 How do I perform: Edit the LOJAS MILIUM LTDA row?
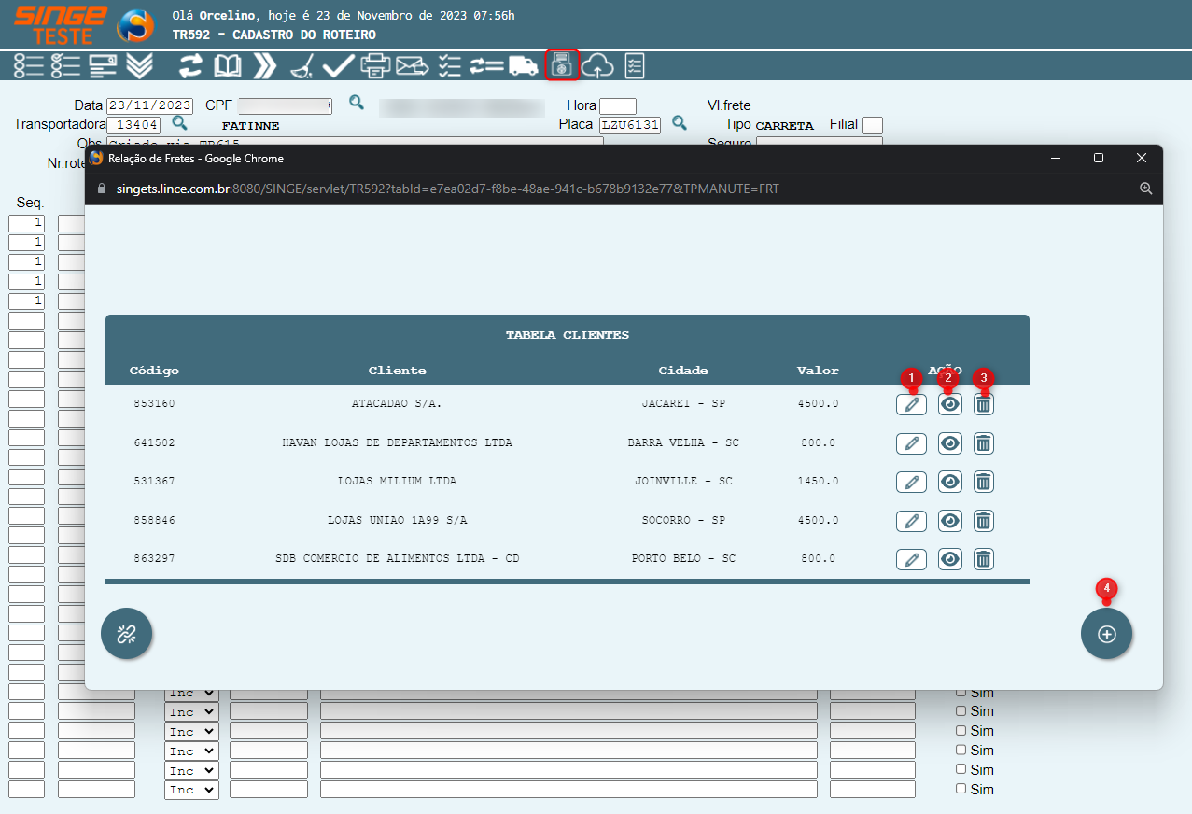pyautogui.click(x=911, y=482)
